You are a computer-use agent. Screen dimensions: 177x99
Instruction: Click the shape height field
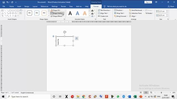pos(162,11)
